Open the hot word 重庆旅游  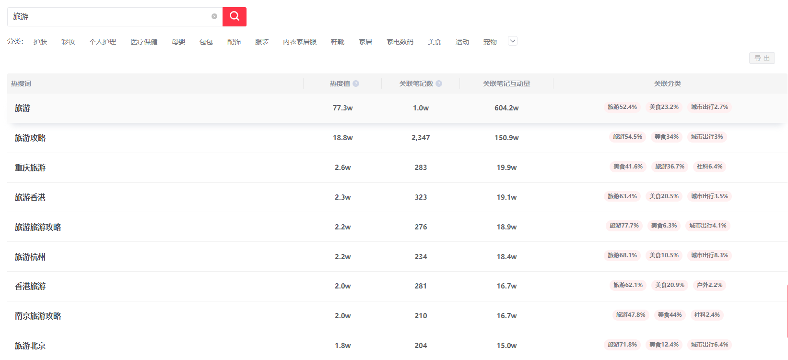click(30, 168)
